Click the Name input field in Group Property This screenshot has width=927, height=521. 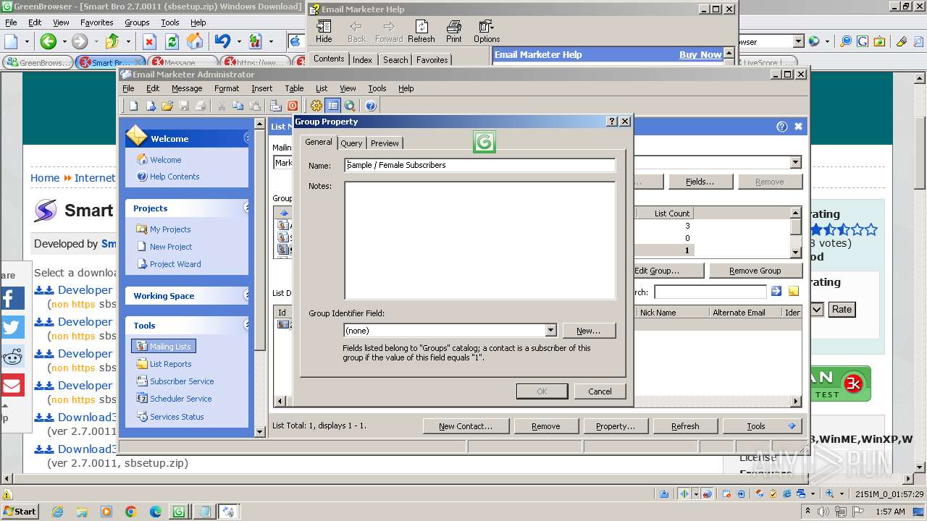[479, 165]
